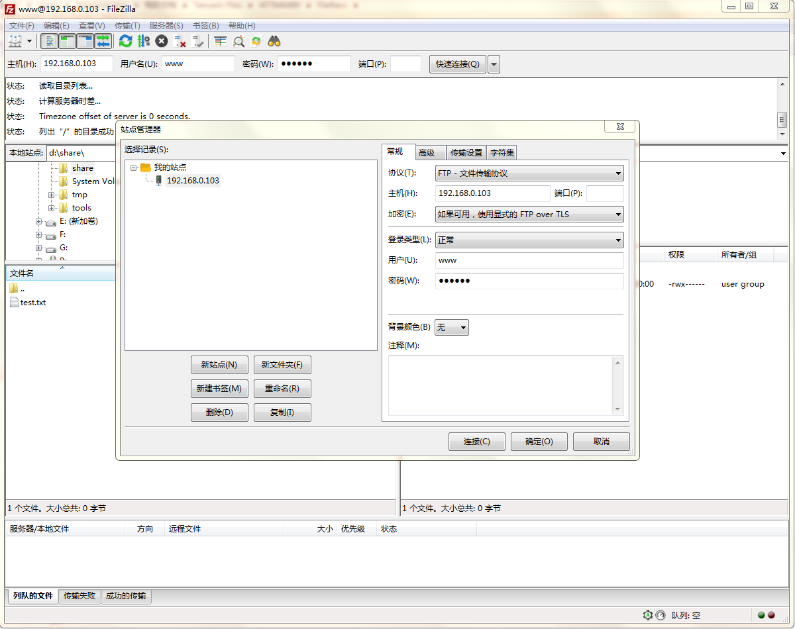The height and width of the screenshot is (629, 795).
Task: Toggle the message log display
Action: click(x=50, y=41)
